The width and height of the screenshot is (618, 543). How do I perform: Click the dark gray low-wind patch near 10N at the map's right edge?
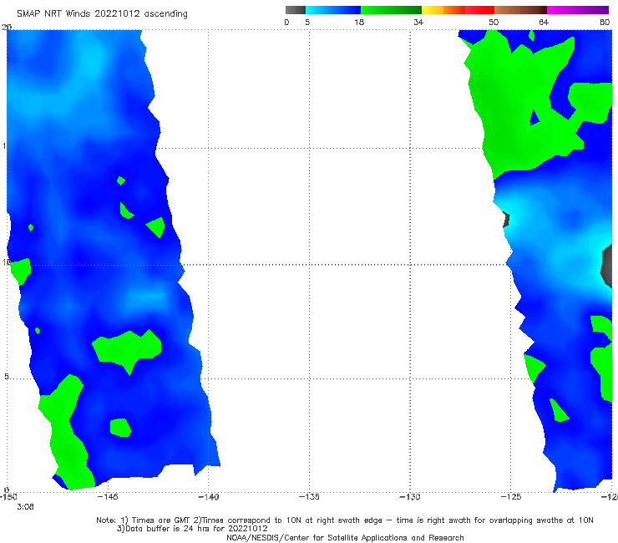pos(607,266)
